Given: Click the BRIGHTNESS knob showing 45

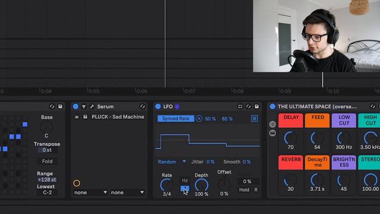Looking at the screenshot, I should pos(344,180).
